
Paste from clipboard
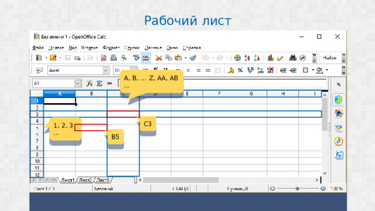[x=178, y=57]
